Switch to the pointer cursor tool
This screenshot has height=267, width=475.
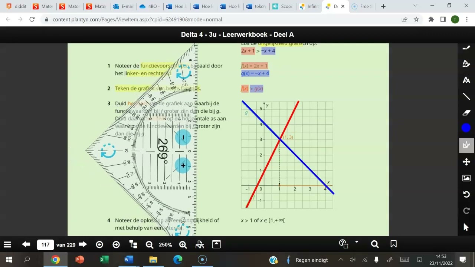(x=466, y=227)
